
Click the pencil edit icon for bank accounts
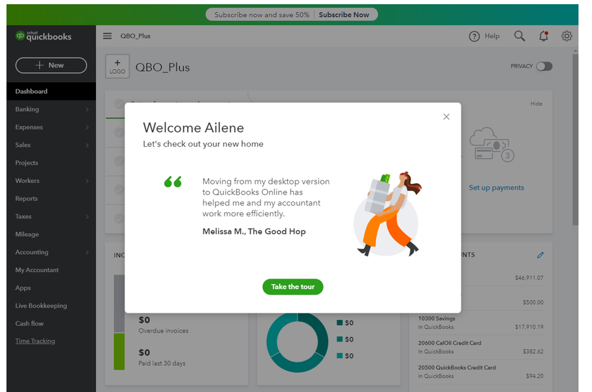pyautogui.click(x=540, y=255)
